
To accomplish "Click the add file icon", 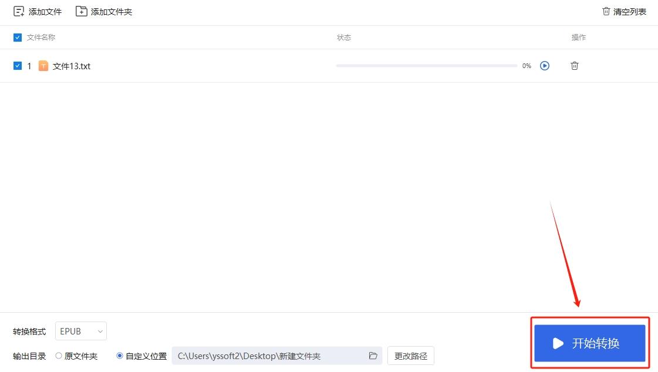I will point(18,11).
